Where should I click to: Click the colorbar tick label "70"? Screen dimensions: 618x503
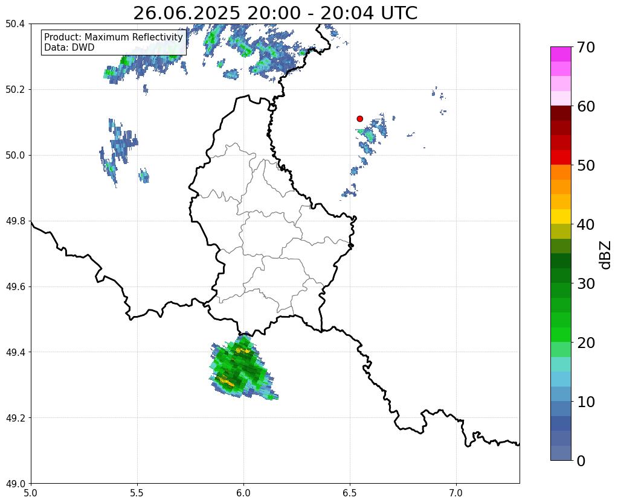tap(585, 47)
